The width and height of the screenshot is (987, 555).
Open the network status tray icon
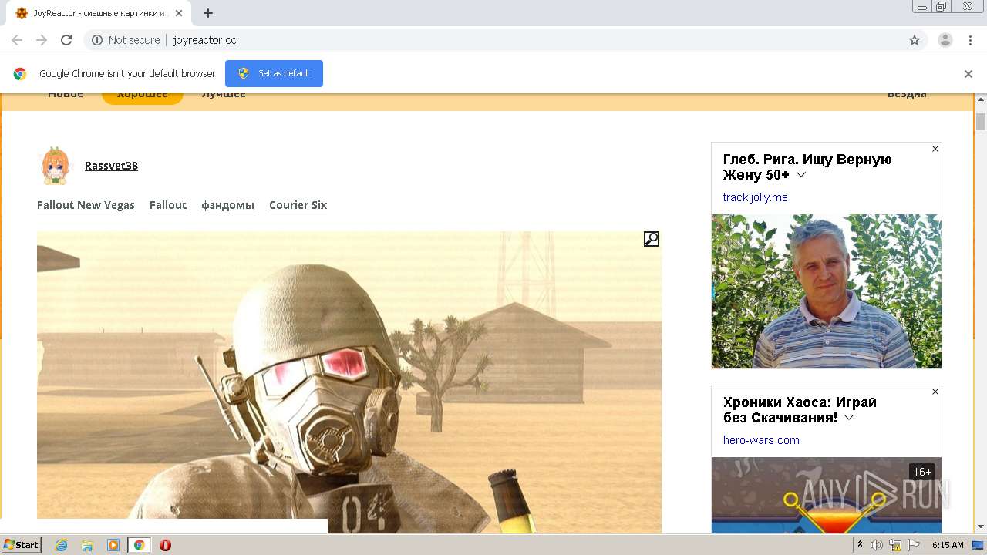pos(895,545)
